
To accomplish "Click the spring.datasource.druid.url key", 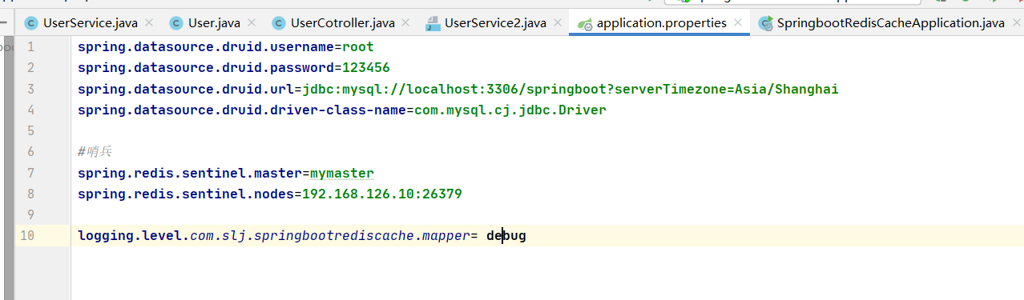I will click(x=185, y=89).
